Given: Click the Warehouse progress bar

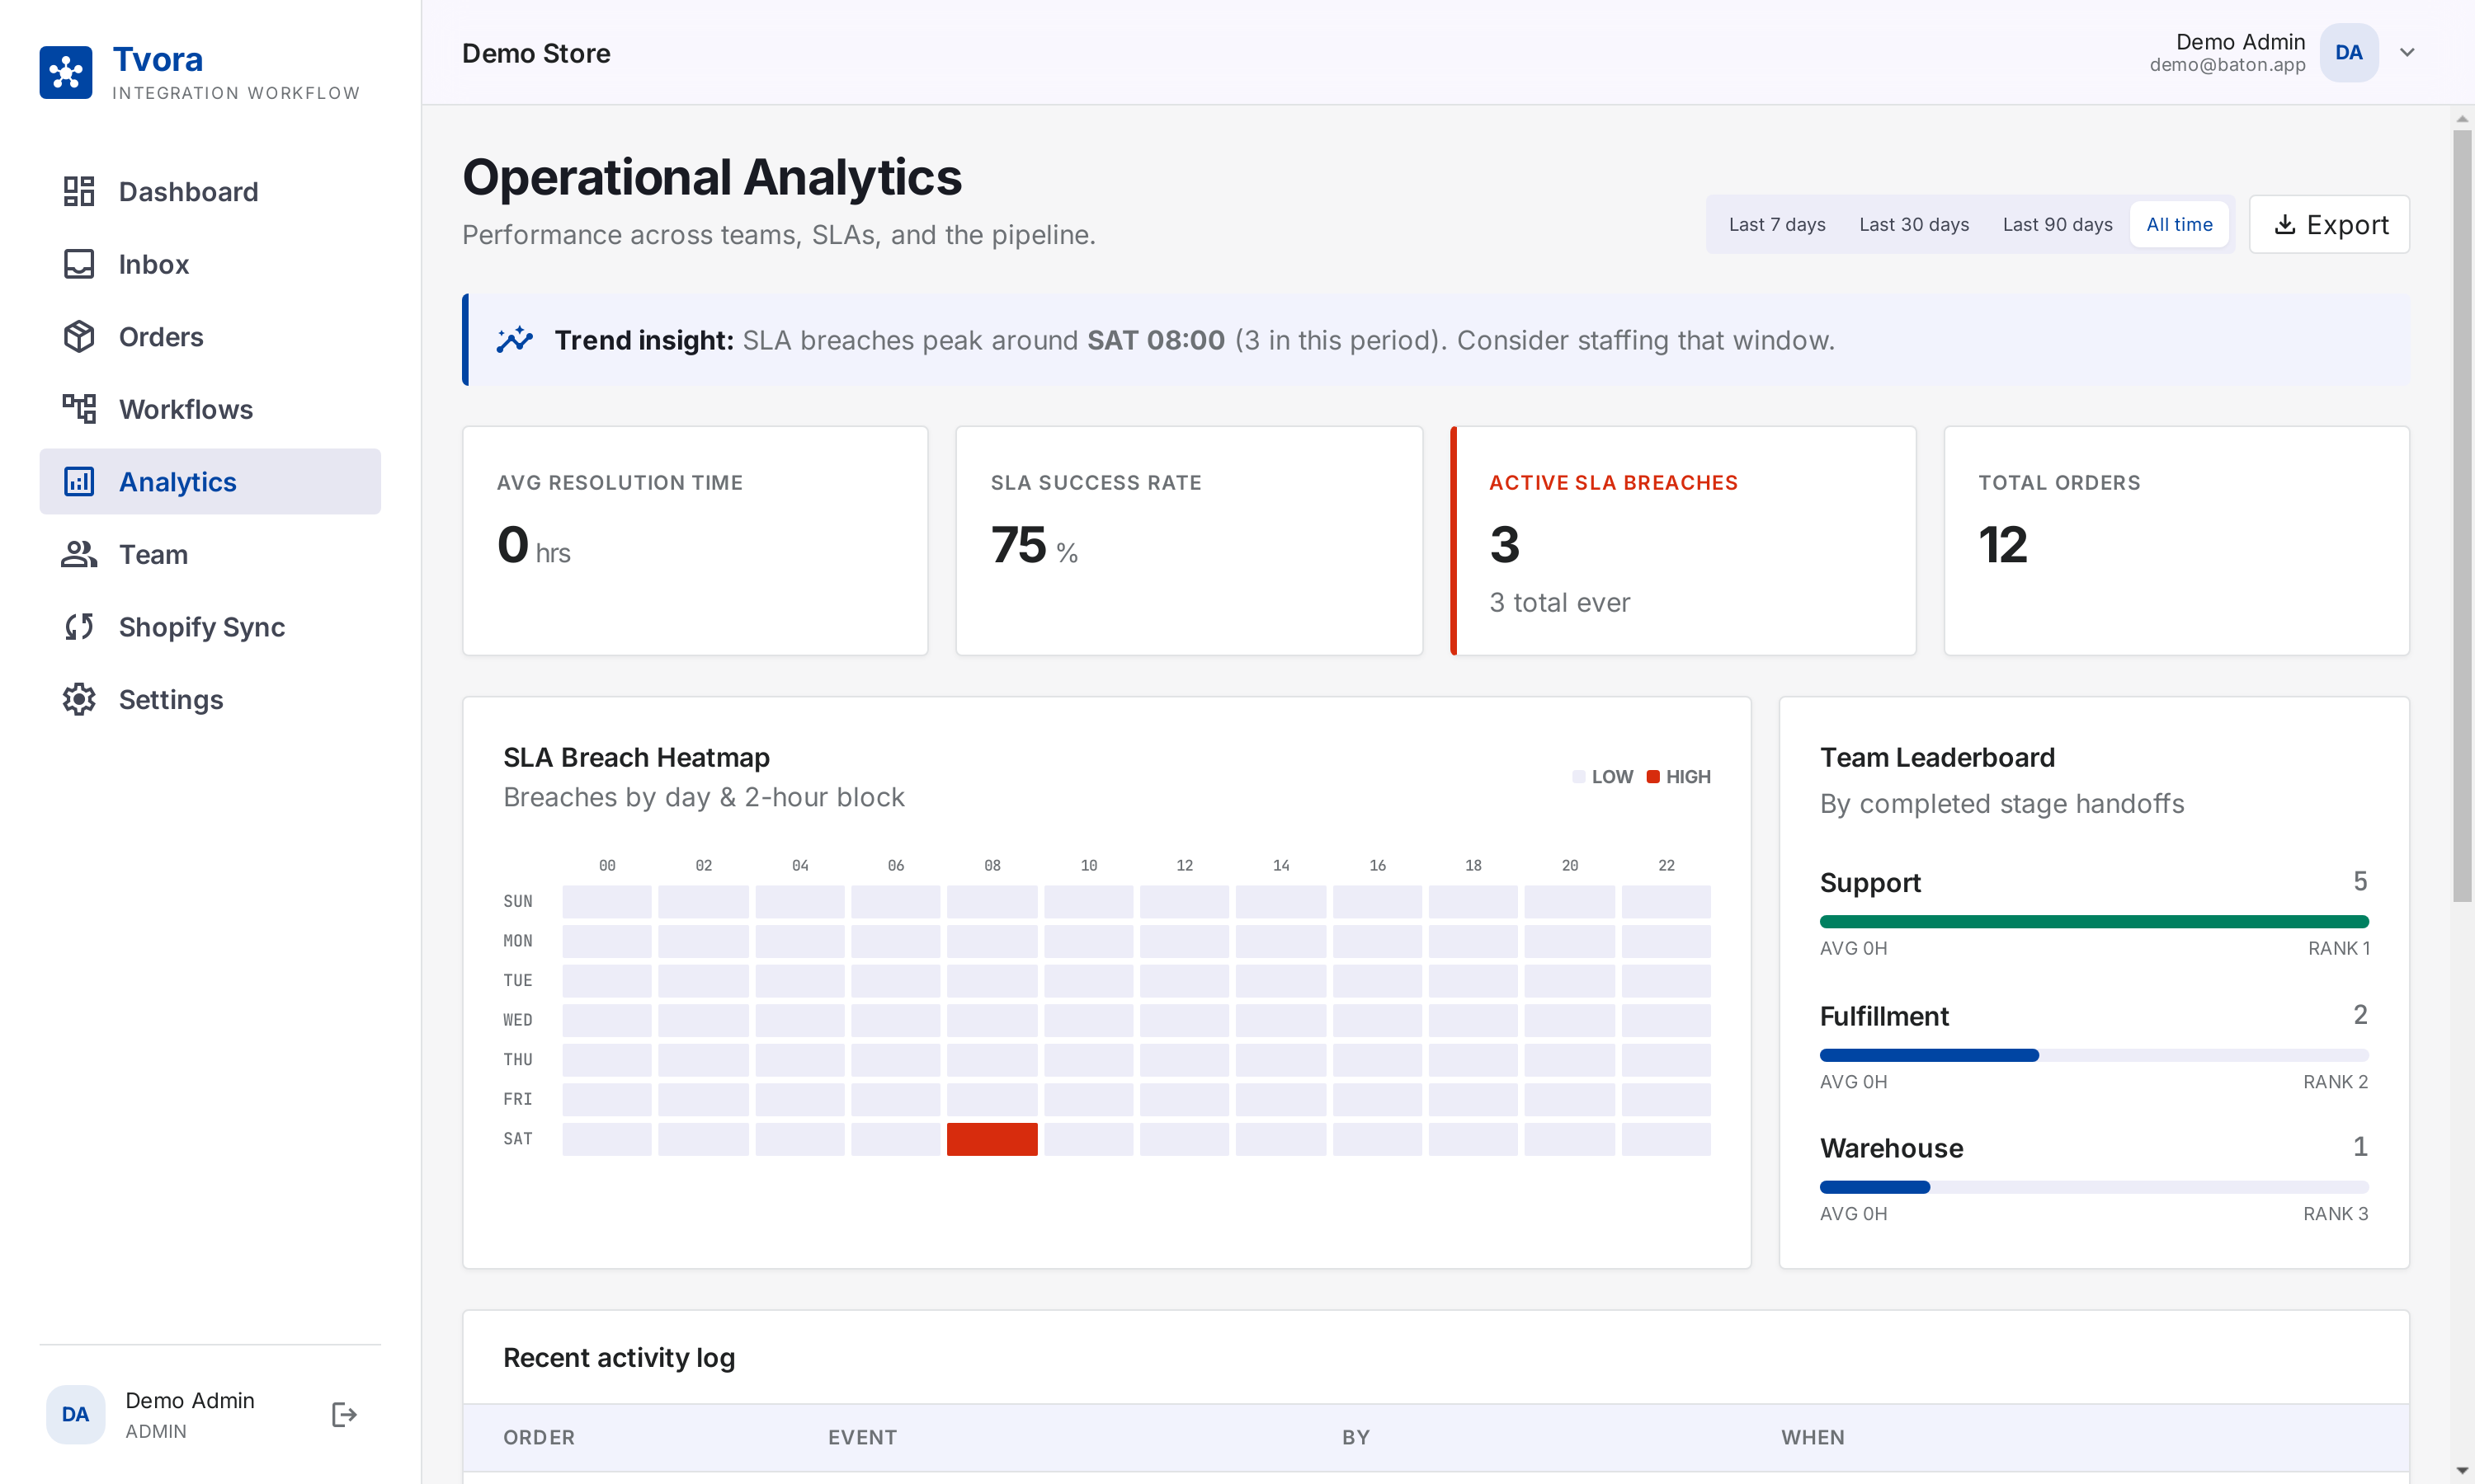Looking at the screenshot, I should [2094, 1187].
